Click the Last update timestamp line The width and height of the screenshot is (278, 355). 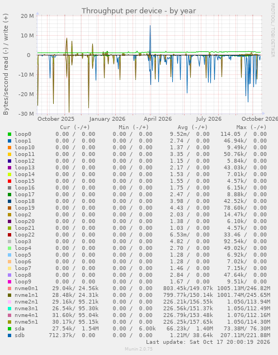[208, 342]
